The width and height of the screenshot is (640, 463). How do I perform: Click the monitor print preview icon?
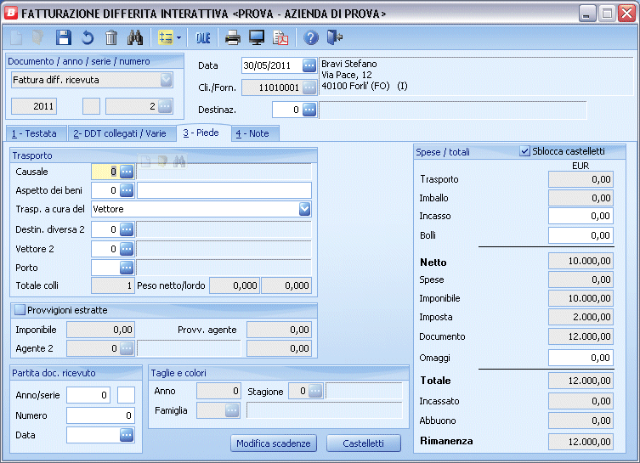click(257, 37)
